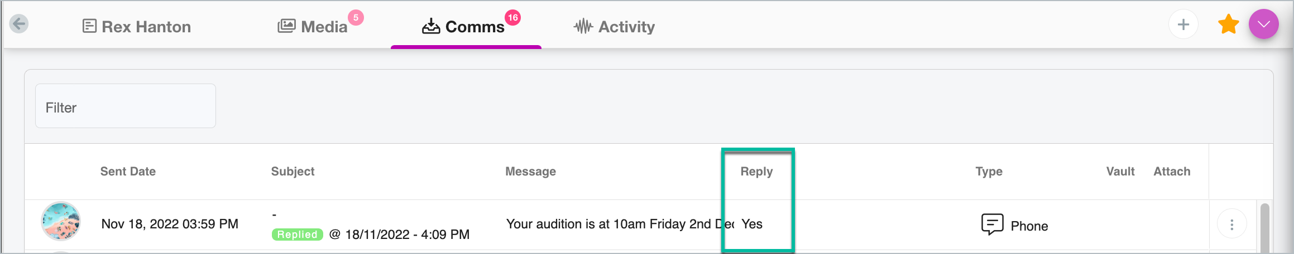Open the sender avatar thumbnail
This screenshot has height=254, width=1294.
coord(61,221)
